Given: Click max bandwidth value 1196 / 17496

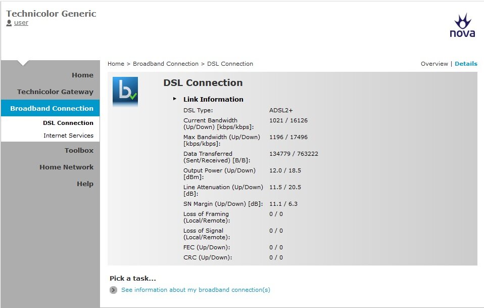Looking at the screenshot, I should [x=288, y=137].
